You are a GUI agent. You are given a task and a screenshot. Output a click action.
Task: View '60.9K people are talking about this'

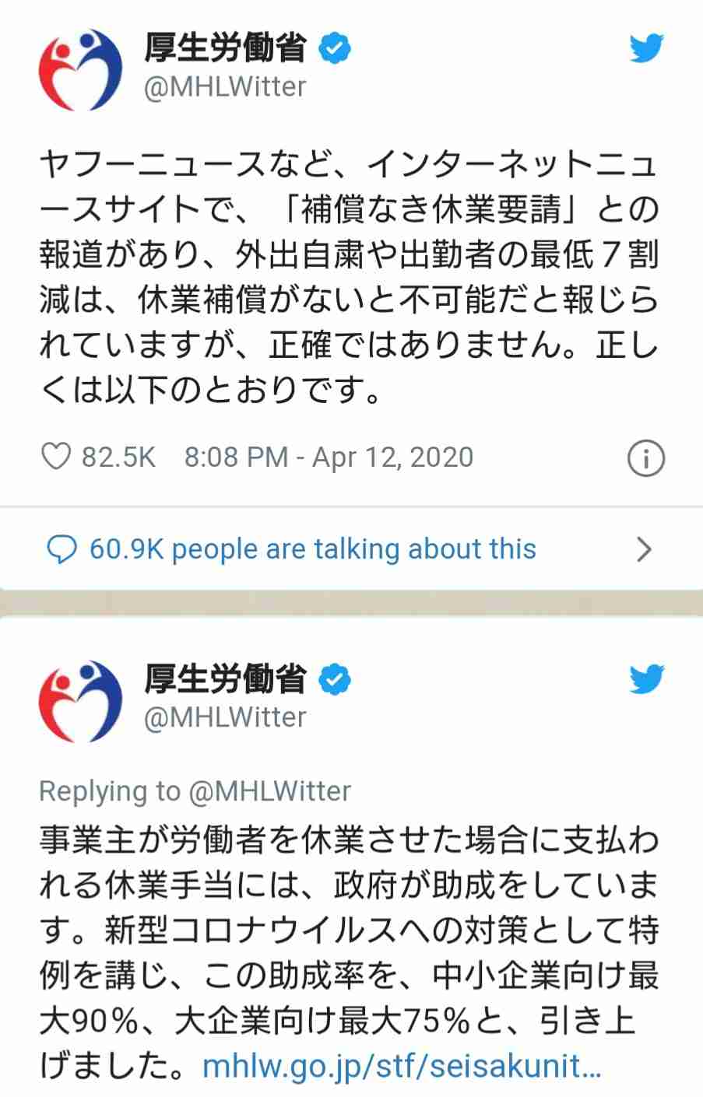pos(313,549)
